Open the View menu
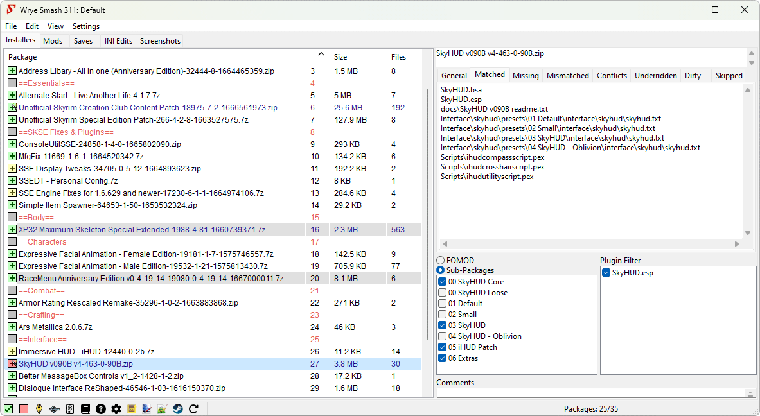 pos(55,26)
